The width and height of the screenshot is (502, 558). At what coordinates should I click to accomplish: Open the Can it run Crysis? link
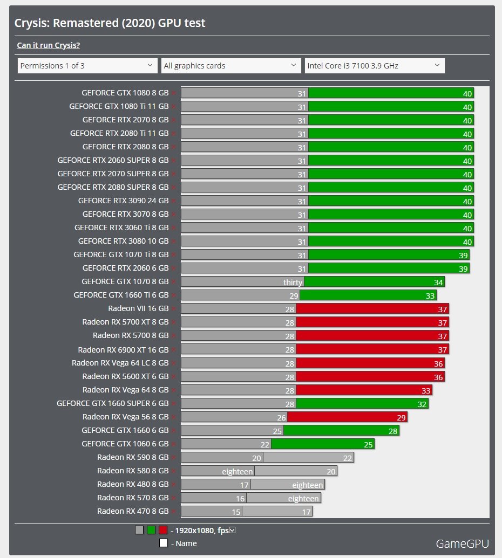coord(49,45)
